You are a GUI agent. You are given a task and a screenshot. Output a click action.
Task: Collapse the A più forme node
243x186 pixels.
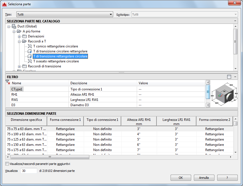(x=14, y=32)
